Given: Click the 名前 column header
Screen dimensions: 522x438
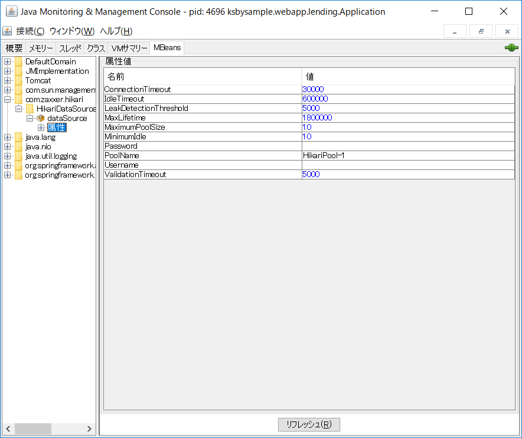Looking at the screenshot, I should (203, 77).
